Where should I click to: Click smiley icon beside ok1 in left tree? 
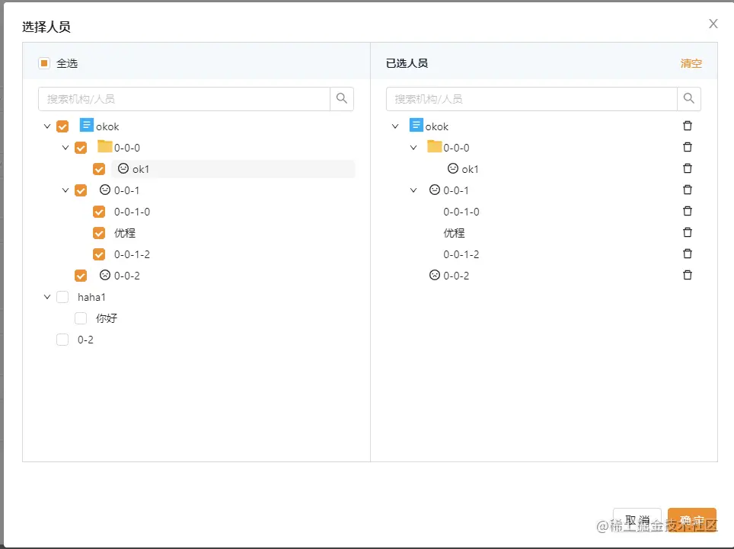point(123,168)
